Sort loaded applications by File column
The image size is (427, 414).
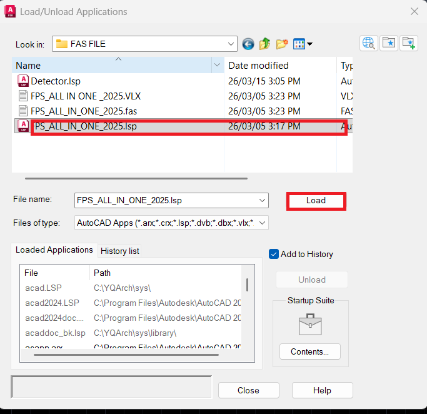coord(55,273)
